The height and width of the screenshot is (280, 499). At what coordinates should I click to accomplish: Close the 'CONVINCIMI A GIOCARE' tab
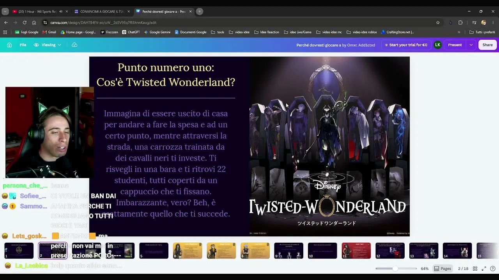click(129, 12)
